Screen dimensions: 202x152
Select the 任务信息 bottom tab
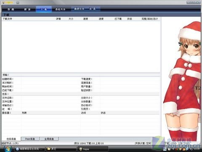tap(11, 139)
